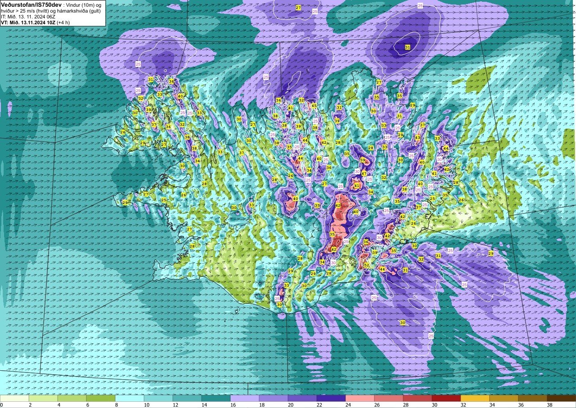Screen dimensions: 576x408
Task: Click the 'IT: Mið. 13. 11. 2024 06Z' line
Action: pyautogui.click(x=28, y=17)
